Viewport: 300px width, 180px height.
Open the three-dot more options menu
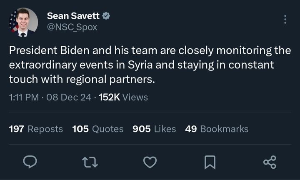[285, 20]
